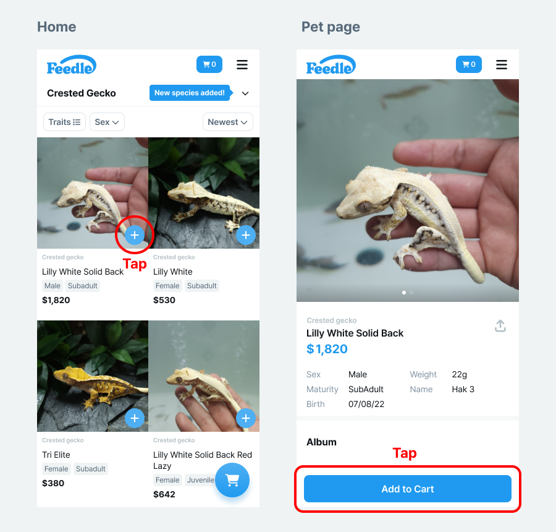Screen dimensions: 556x532
Task: Share the Lilly White Solid Back pet
Action: point(500,326)
